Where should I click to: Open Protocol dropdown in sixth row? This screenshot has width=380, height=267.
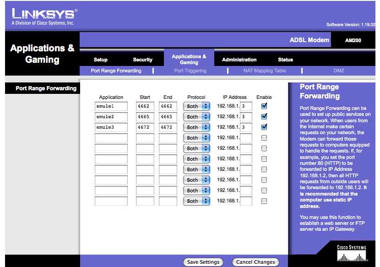(196, 159)
